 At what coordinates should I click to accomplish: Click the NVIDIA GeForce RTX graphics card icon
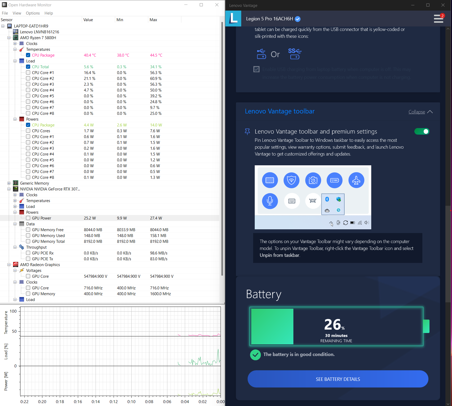[16, 189]
